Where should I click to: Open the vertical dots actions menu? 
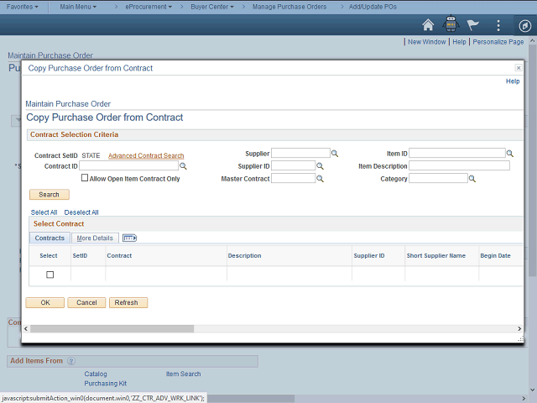[498, 24]
